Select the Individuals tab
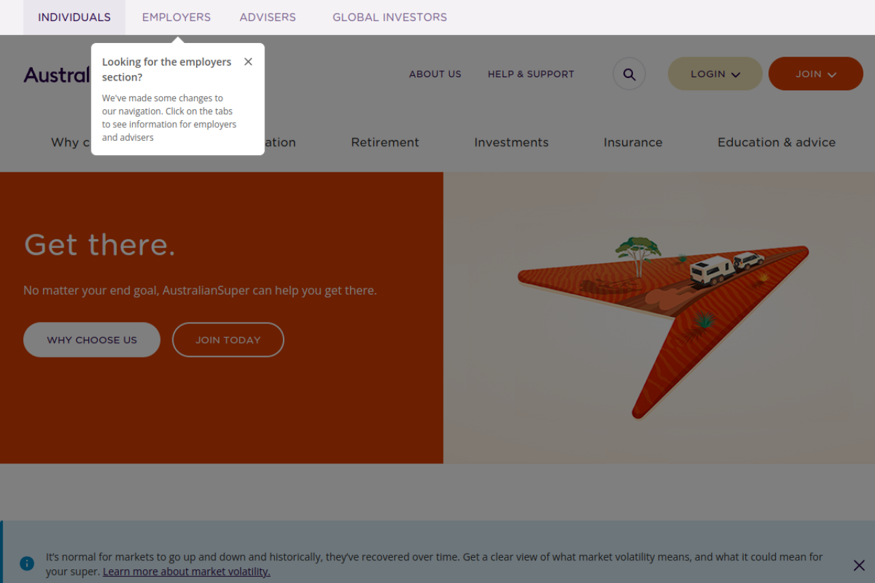 click(74, 17)
